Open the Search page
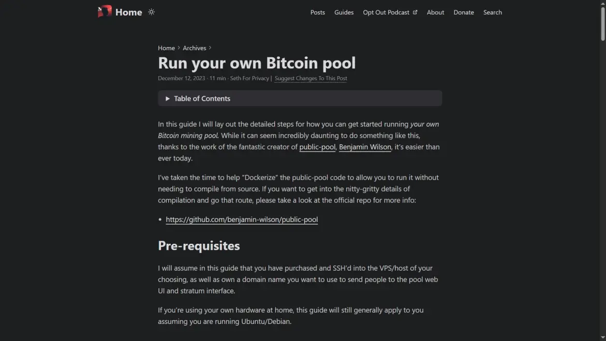The width and height of the screenshot is (606, 341). click(x=492, y=12)
